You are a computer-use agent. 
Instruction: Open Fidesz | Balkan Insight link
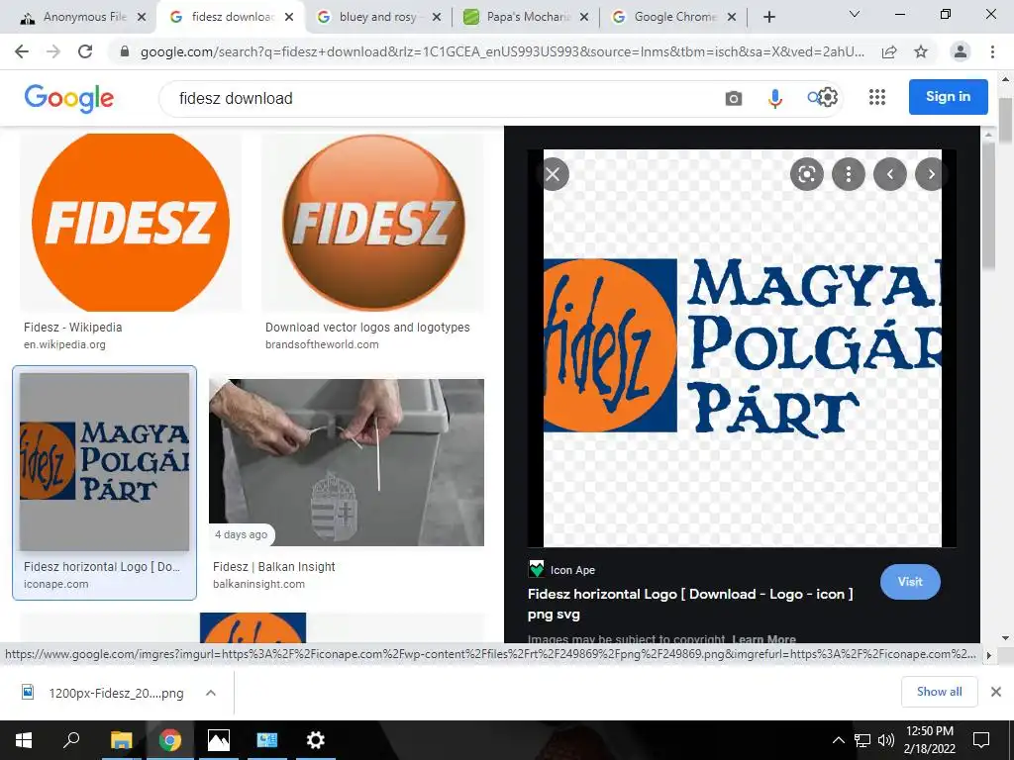pyautogui.click(x=274, y=567)
